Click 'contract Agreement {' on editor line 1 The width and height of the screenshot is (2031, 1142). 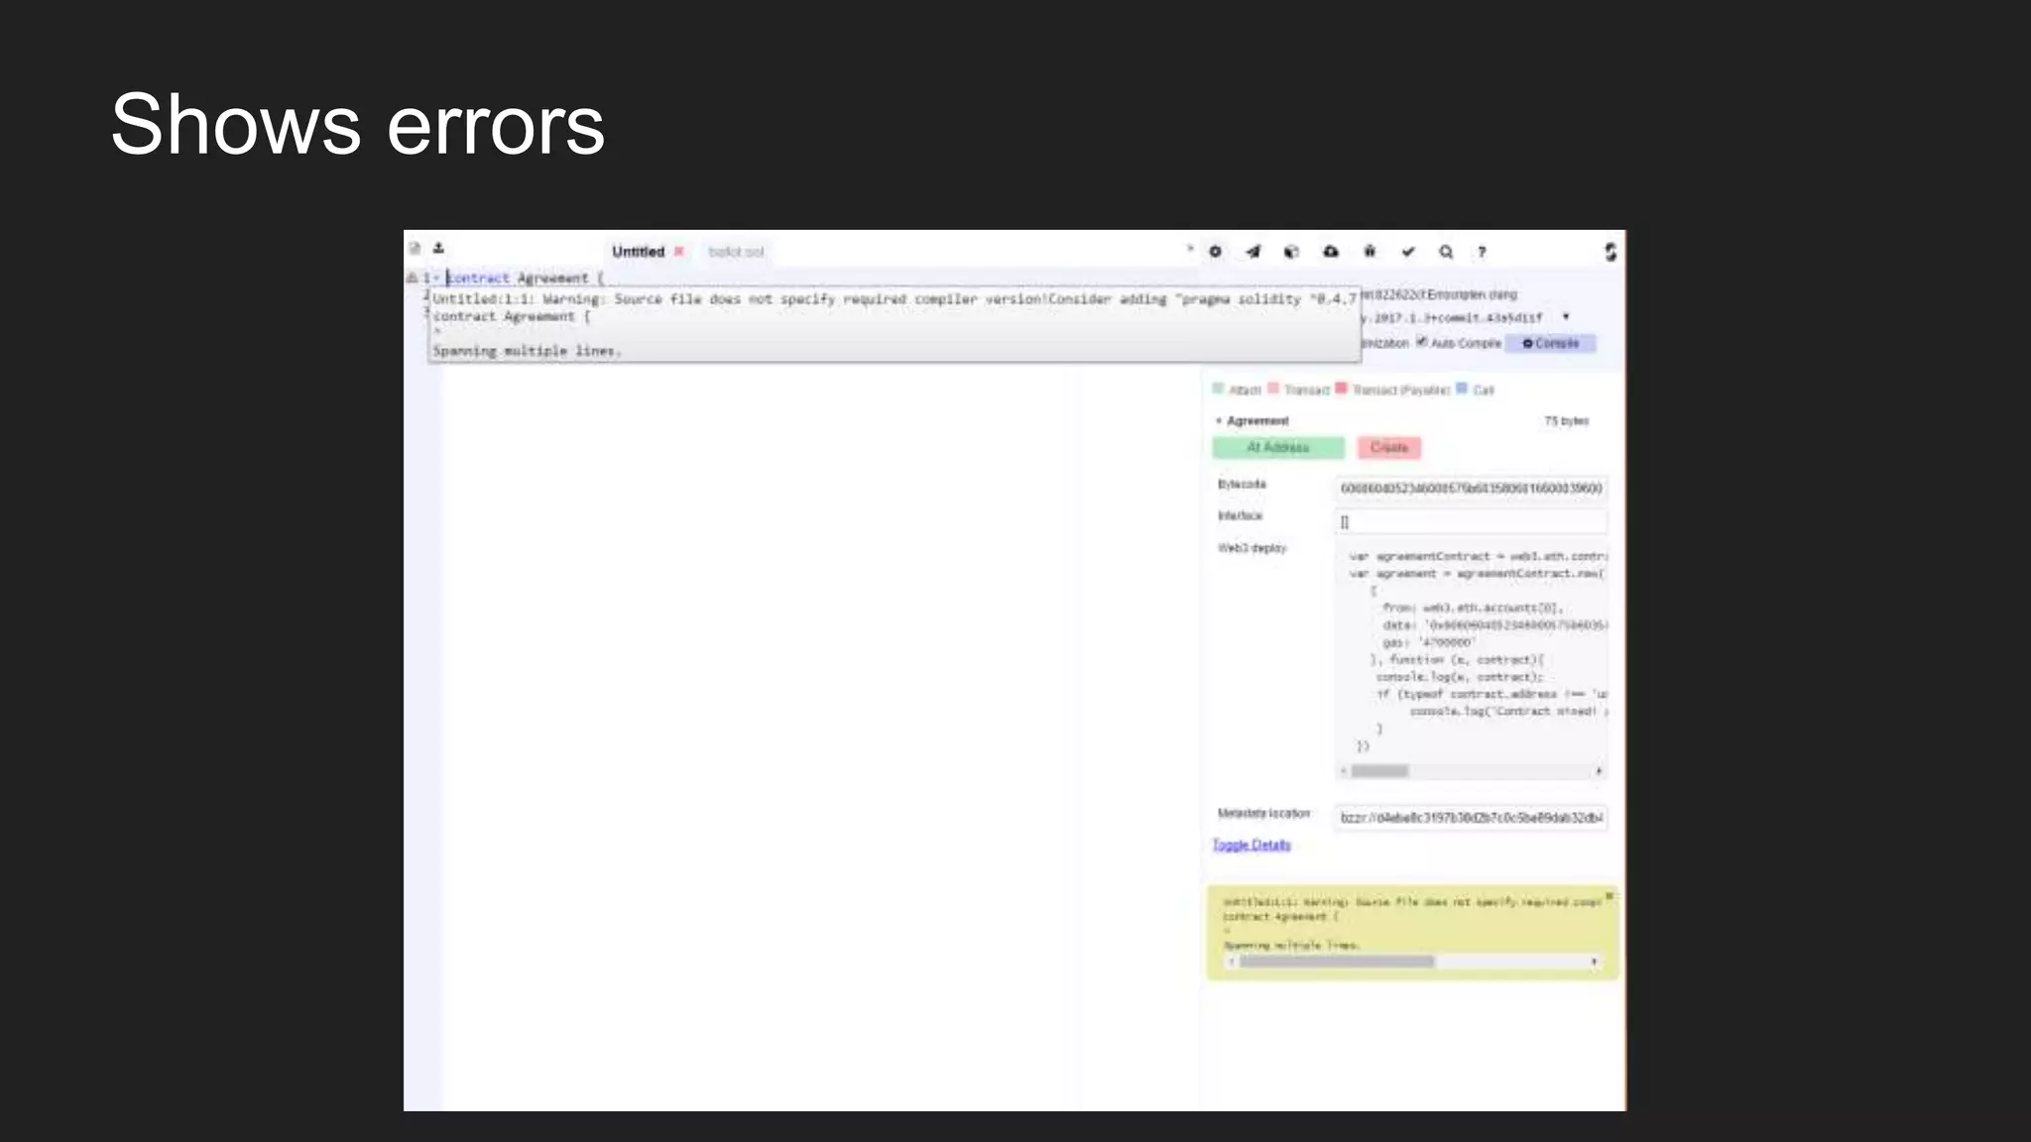tap(525, 279)
